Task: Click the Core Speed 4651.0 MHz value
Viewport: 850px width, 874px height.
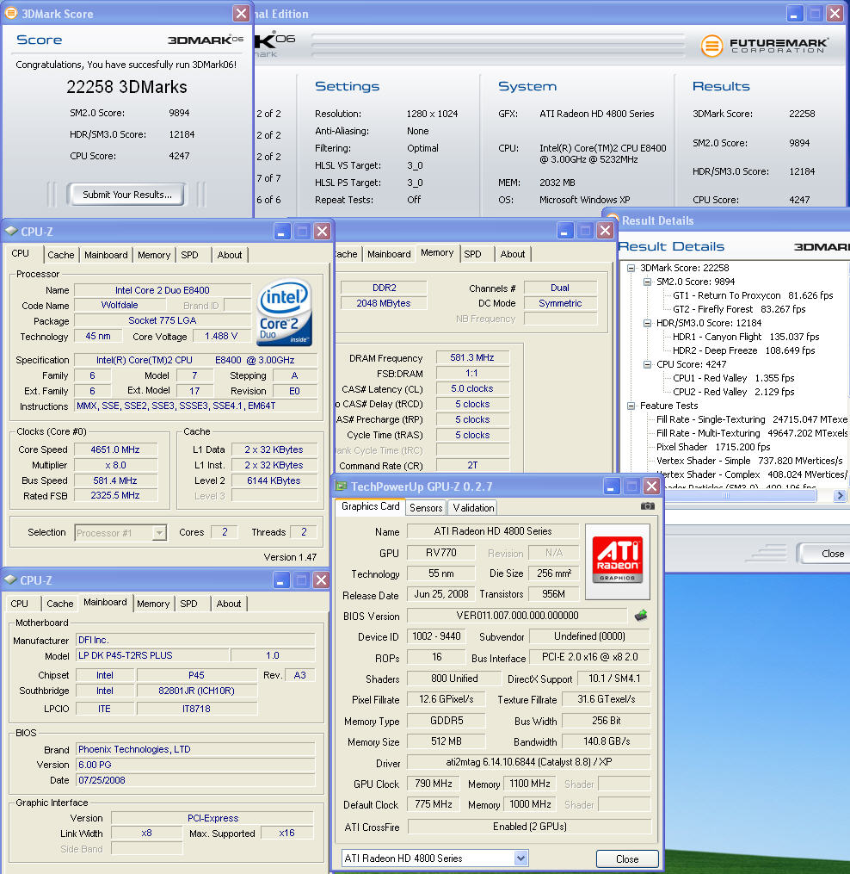Action: [115, 449]
